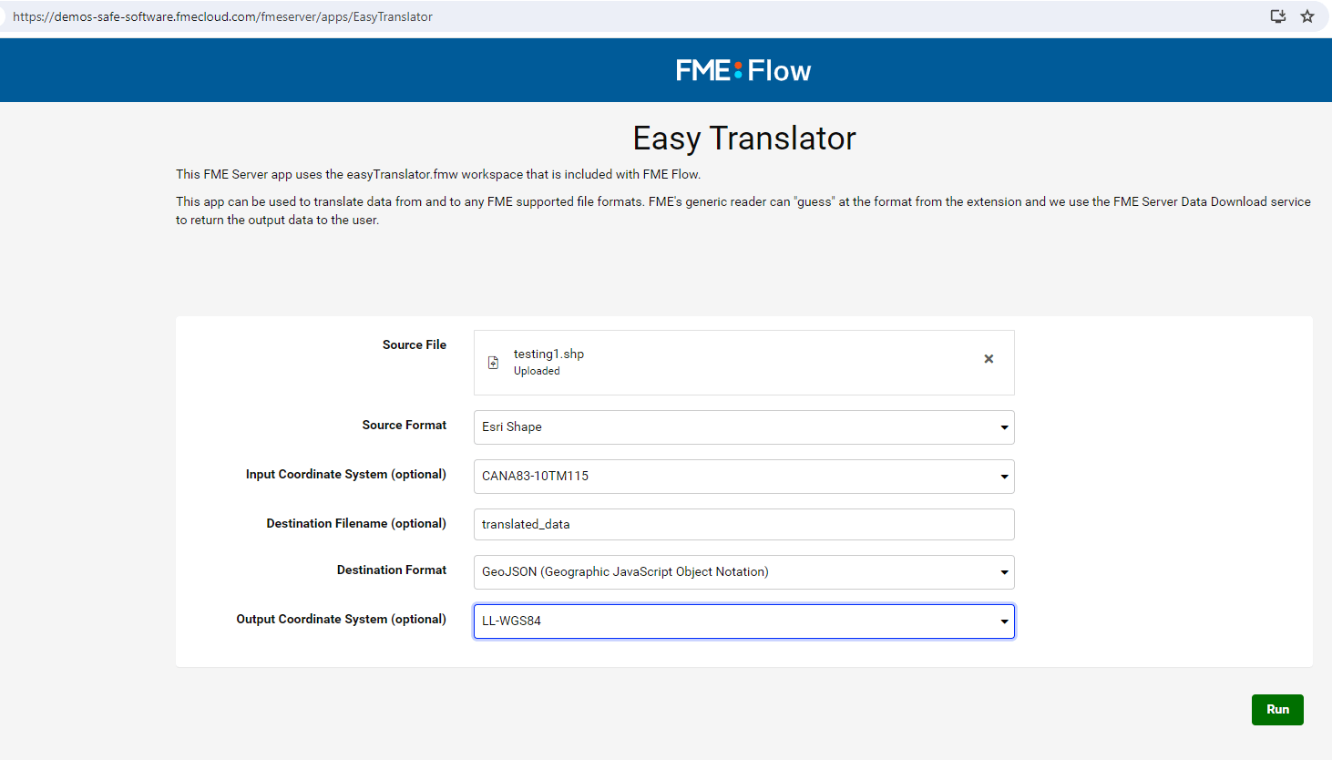This screenshot has height=760, width=1332.
Task: Click the browser address bar URL
Action: tap(222, 16)
